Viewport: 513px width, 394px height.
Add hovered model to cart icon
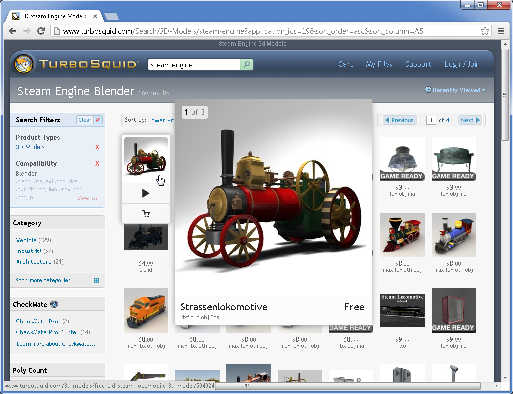[146, 214]
